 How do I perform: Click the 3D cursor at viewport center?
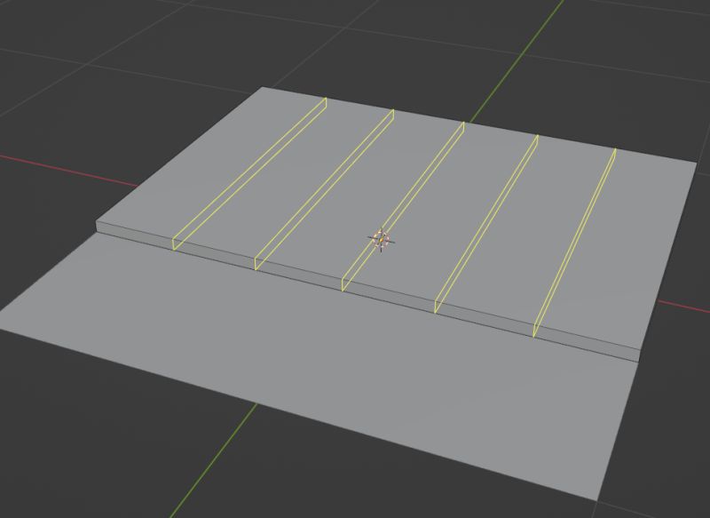tap(380, 239)
